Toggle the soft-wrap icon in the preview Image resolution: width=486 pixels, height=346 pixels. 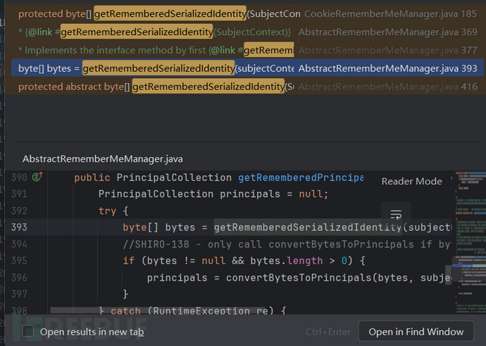click(x=396, y=214)
